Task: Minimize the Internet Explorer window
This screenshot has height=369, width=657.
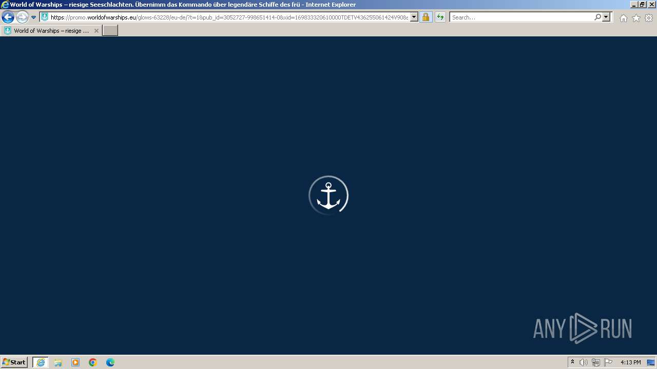Action: [634, 5]
